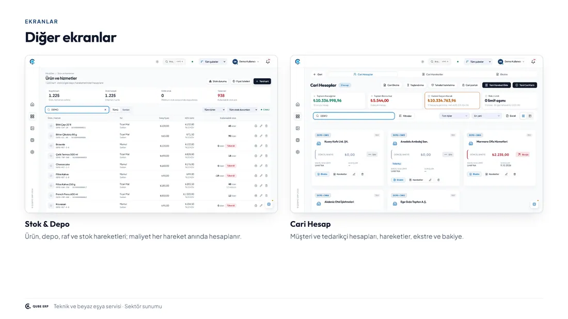Image resolution: width=568 pixels, height=319 pixels.
Task: Open Tüm şubeler dropdown on Cari Hesap screen
Action: pos(478,62)
